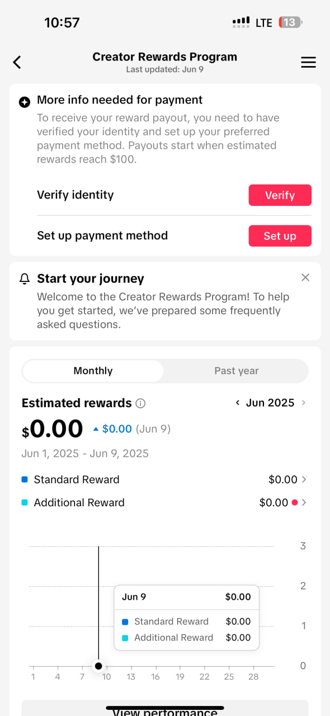Open the hamburger menu icon
Viewport: 330px width, 716px height.
point(308,62)
